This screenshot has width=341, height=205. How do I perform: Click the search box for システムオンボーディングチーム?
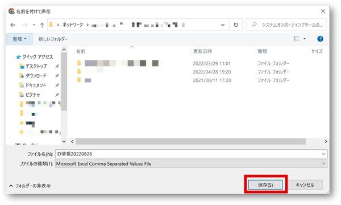point(286,25)
